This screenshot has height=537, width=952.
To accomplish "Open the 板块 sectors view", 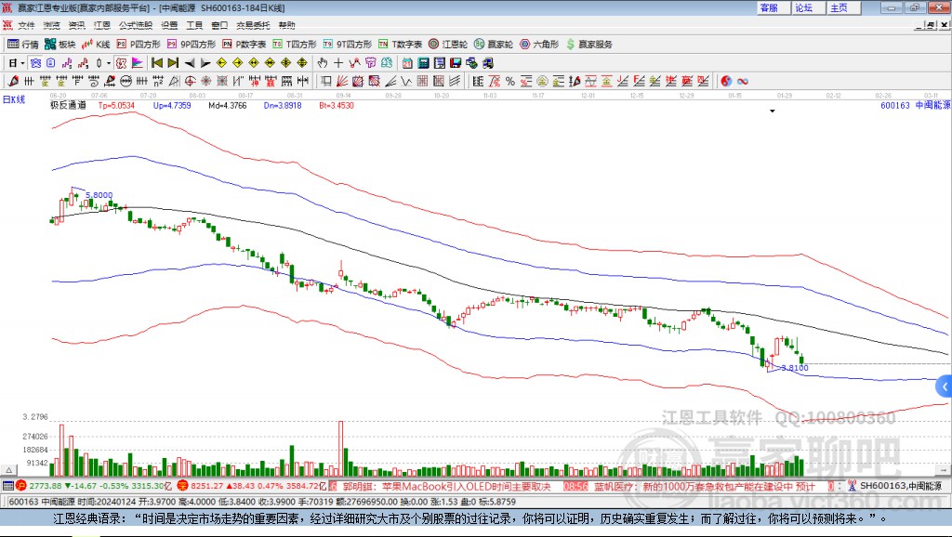I will click(60, 45).
